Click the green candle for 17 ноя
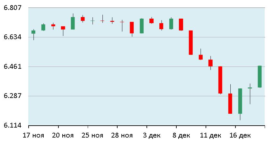Image resolution: width=274 pixels, height=143 pixels. [33, 32]
